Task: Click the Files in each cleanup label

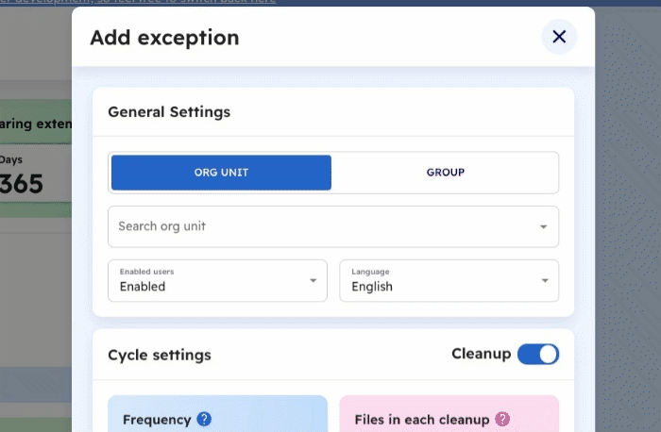Action: (422, 420)
